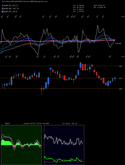The height and width of the screenshot is (165, 125).
Task: Select the 'DOW MT: 137.78' legend text
Action: (11, 9)
